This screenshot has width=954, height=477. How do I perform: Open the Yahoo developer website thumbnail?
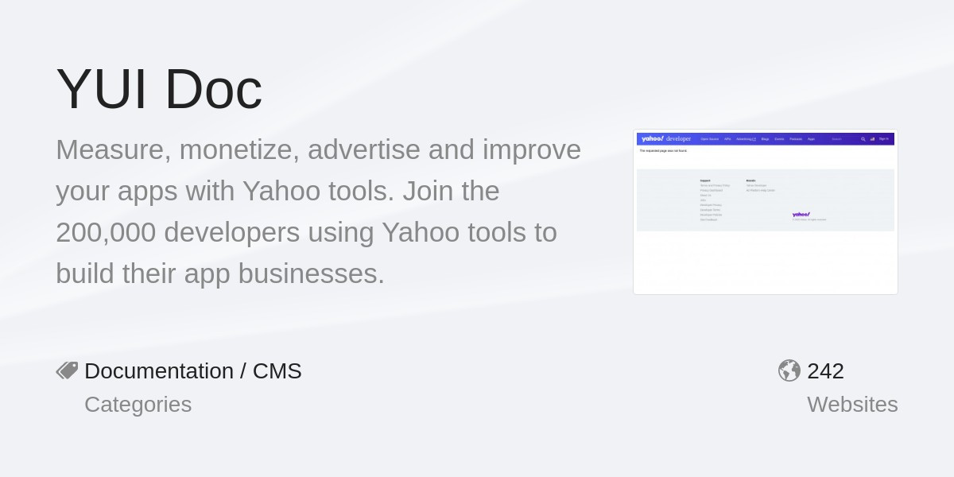click(x=766, y=212)
